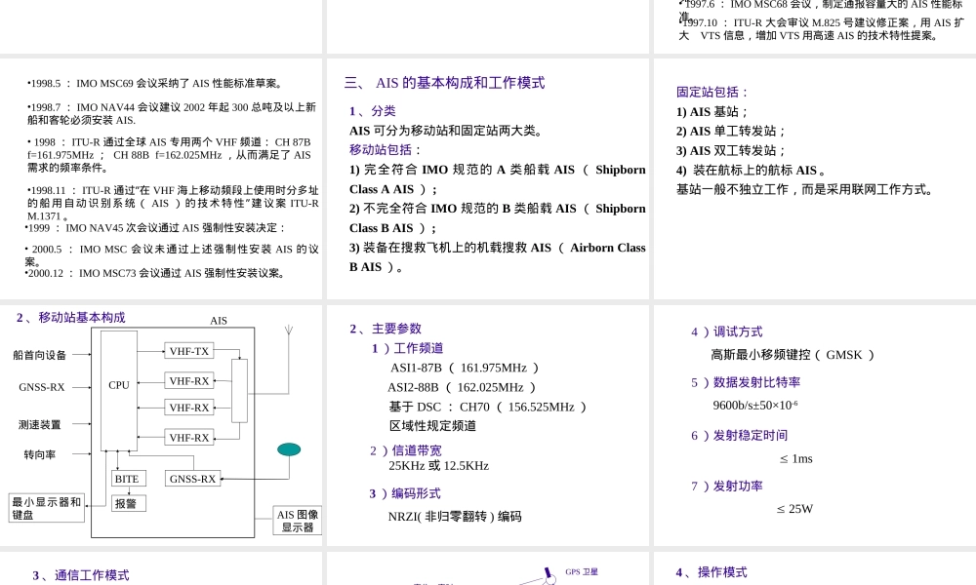Click the ≤ 1ms value
Screen dimensions: 976x585
point(796,459)
